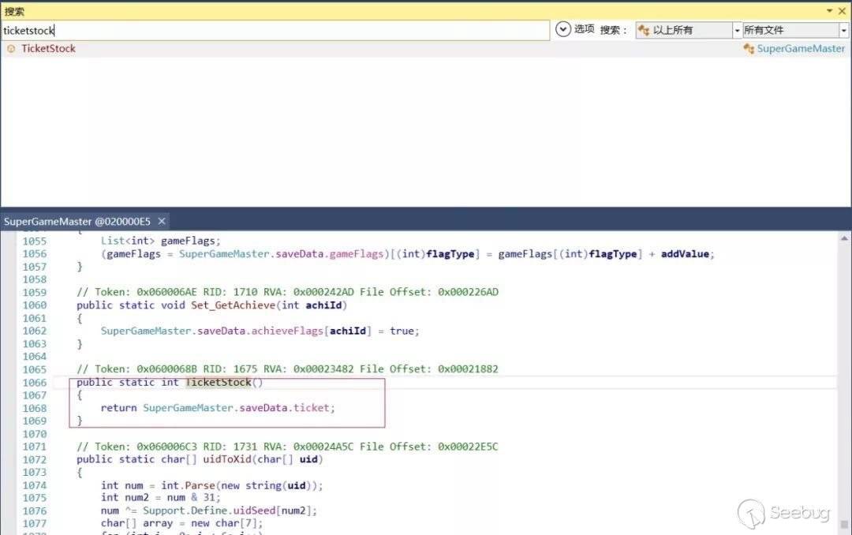Click the Set_GetAchieve method name in code

228,305
